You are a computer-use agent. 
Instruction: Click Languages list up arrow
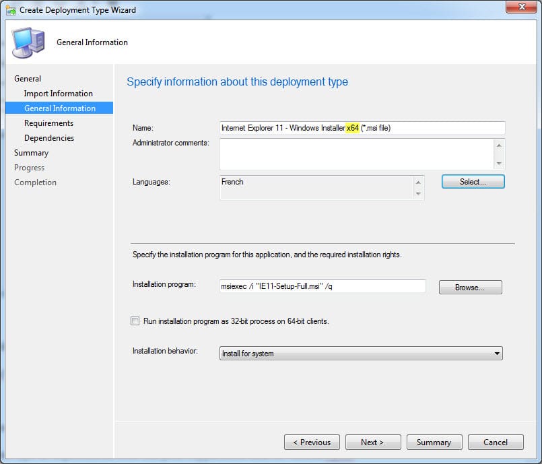click(419, 182)
